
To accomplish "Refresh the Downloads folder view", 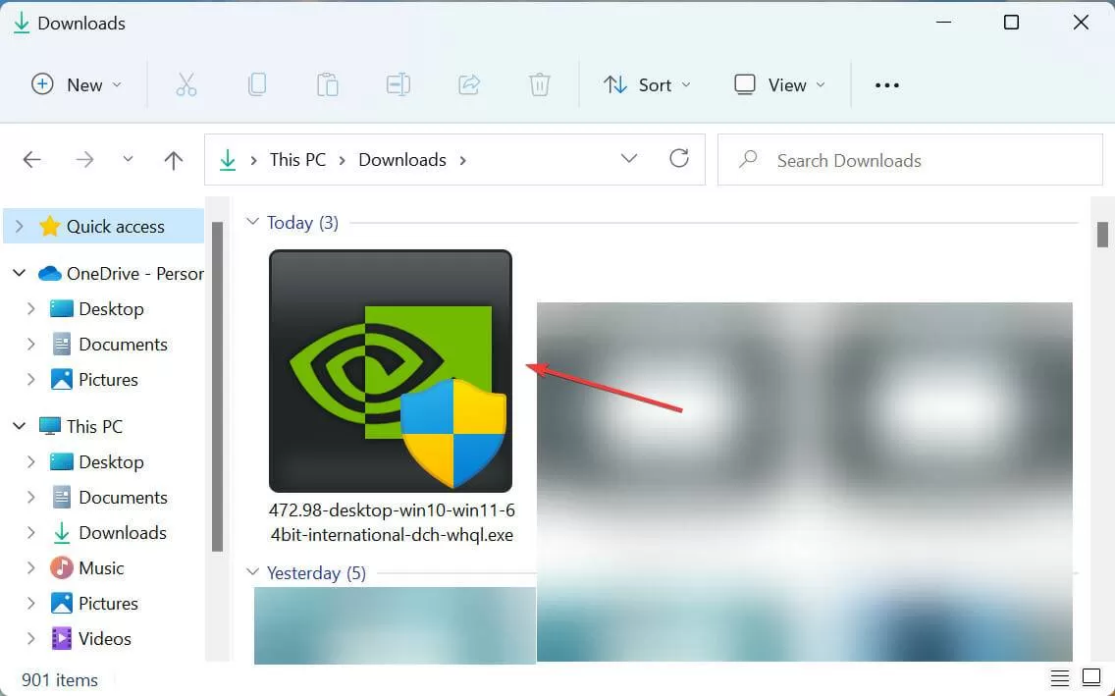I will [x=679, y=158].
